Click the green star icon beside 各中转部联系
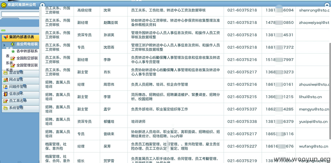The height and width of the screenshot is (163, 331). (13, 51)
